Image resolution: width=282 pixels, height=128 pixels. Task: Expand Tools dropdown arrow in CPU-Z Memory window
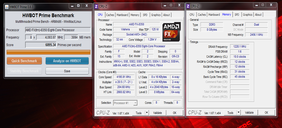pos(239,113)
